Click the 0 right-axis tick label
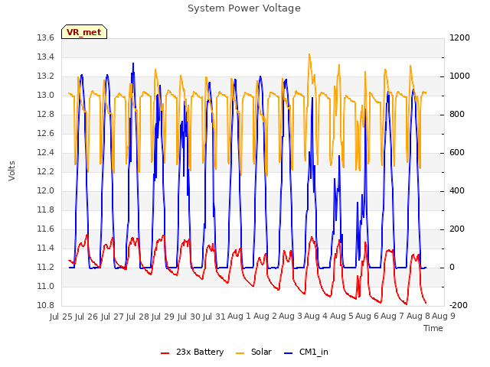Screen dimensions: 490x367 [x=452, y=267]
